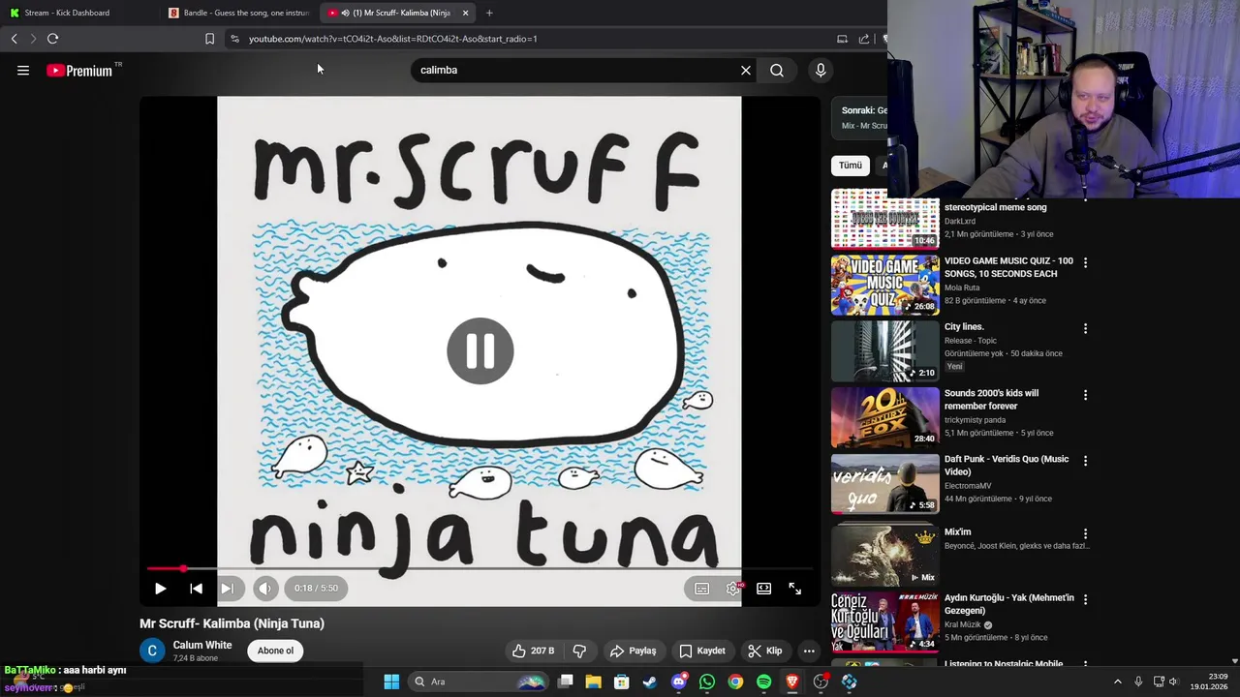
Task: Open the Calum White channel name link
Action: tap(202, 645)
